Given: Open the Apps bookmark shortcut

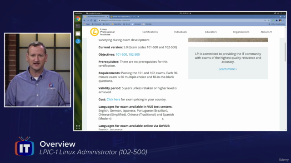Looking at the screenshot, I should [x=87, y=24].
